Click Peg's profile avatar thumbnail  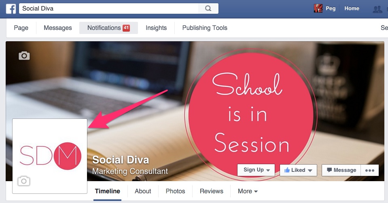[x=318, y=8]
